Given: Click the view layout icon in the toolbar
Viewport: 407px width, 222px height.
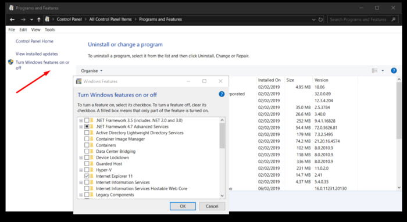Looking at the screenshot, I should tap(374, 70).
